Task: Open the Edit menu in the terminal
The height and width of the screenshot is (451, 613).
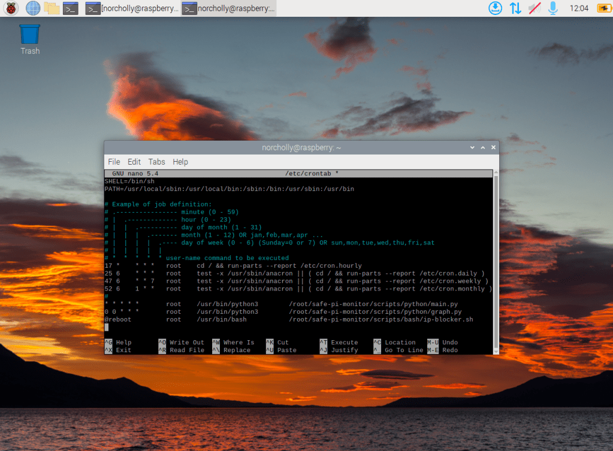Action: coord(134,162)
